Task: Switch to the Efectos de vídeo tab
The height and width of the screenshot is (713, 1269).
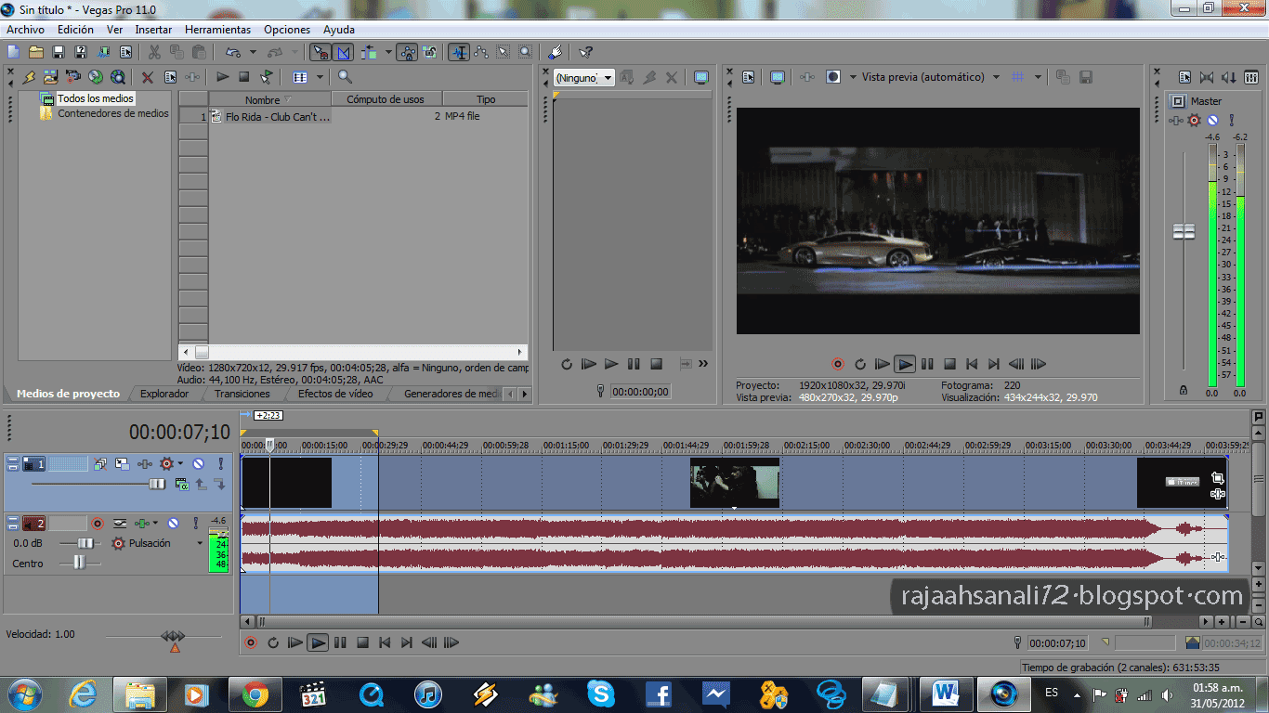Action: (x=335, y=394)
